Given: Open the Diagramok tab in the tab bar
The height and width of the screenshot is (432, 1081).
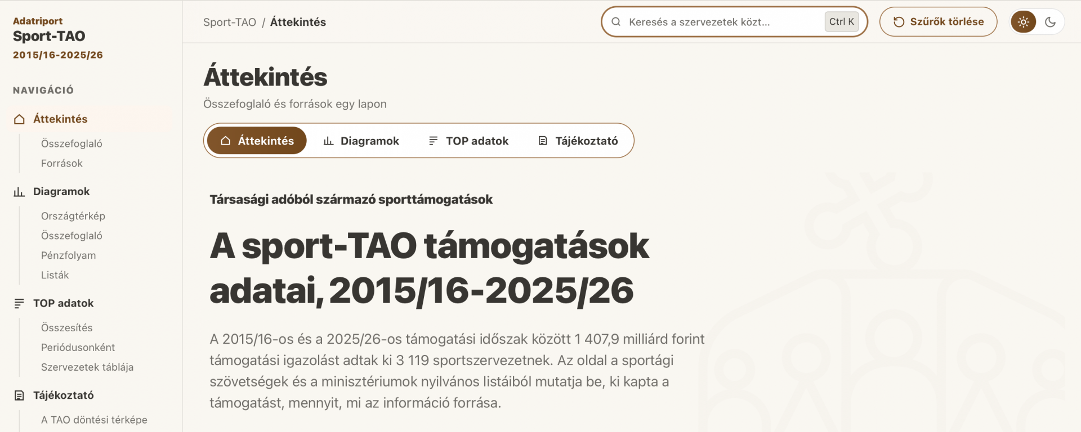Looking at the screenshot, I should 361,141.
